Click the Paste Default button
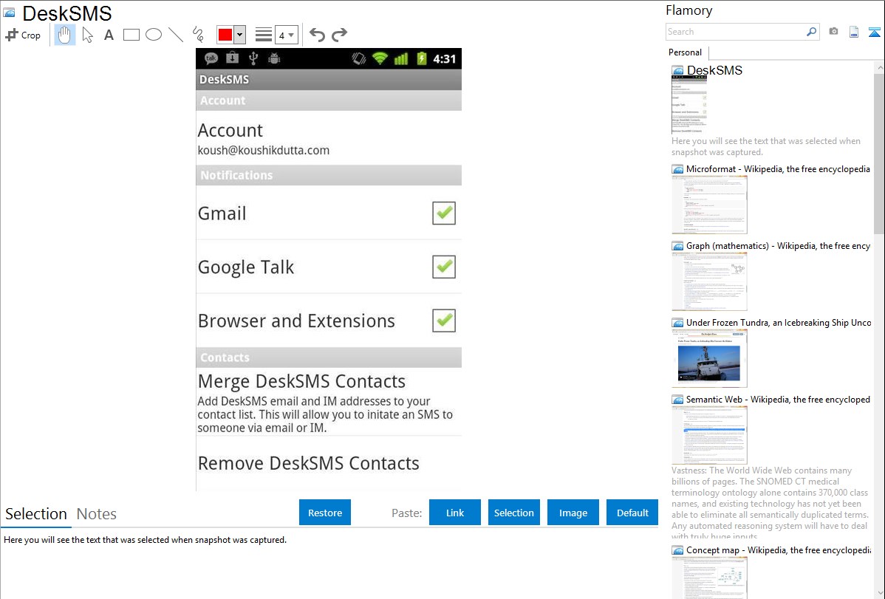The height and width of the screenshot is (599, 885). click(632, 513)
